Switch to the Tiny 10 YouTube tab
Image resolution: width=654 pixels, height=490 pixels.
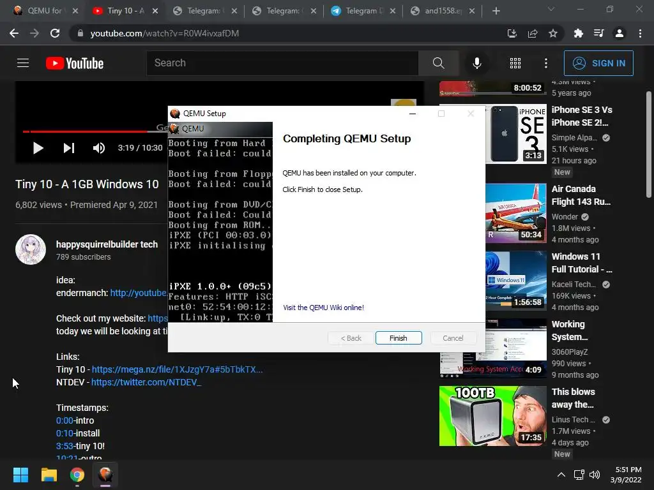125,11
